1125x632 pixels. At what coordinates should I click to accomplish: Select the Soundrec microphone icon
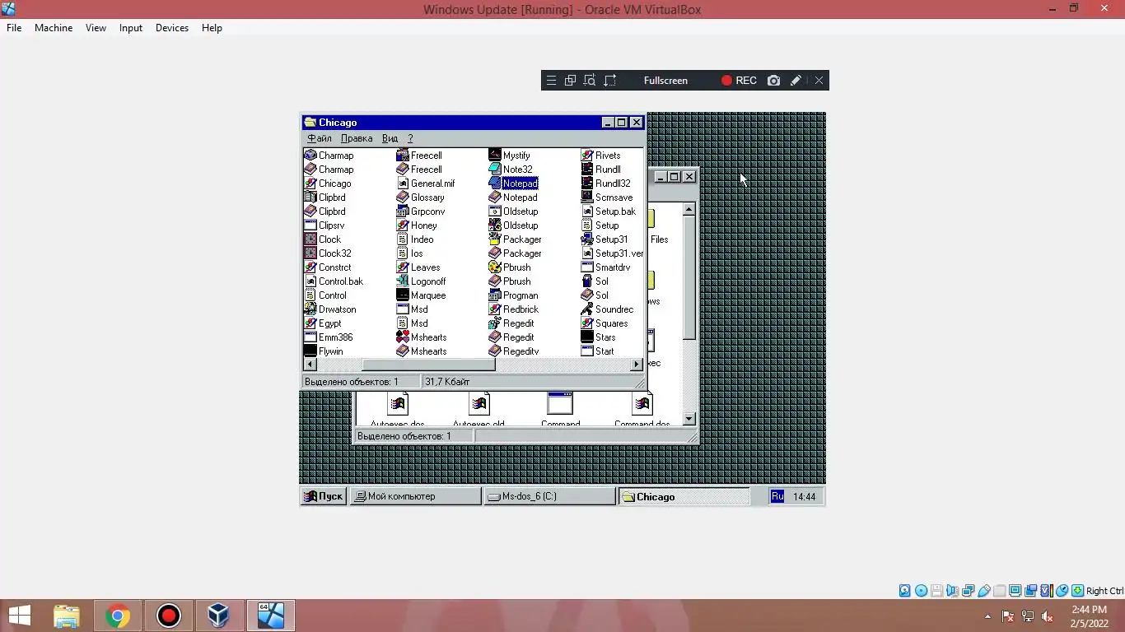click(587, 309)
